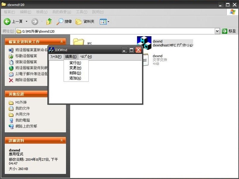Click 移動這個檔案 move link

pos(26,56)
